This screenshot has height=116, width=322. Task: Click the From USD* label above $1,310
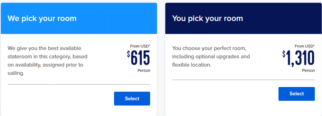tap(305, 46)
